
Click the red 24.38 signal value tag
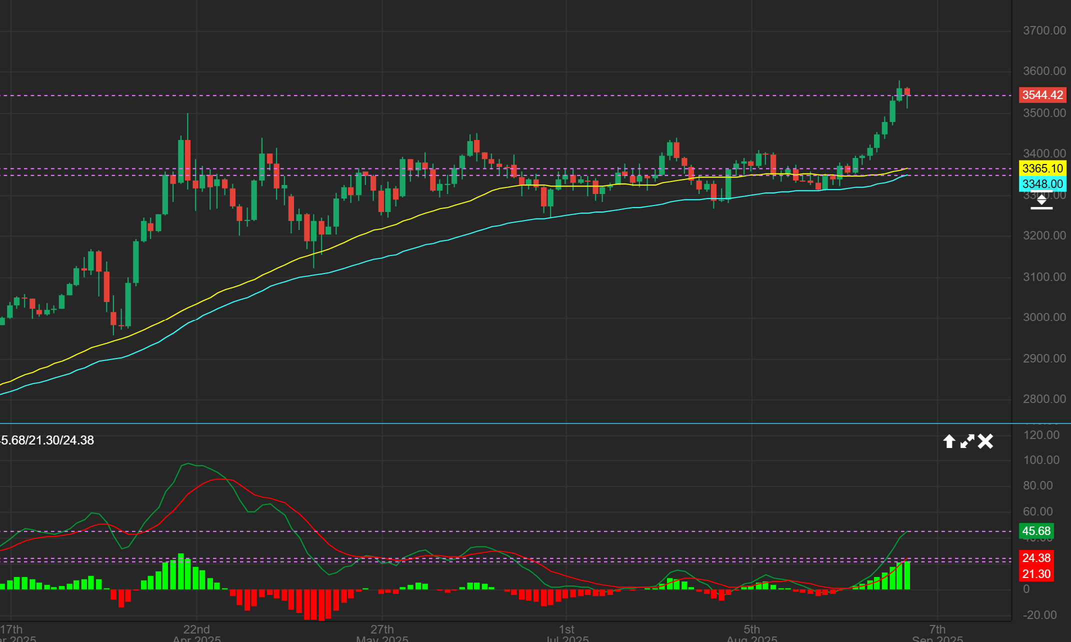[x=1036, y=558]
